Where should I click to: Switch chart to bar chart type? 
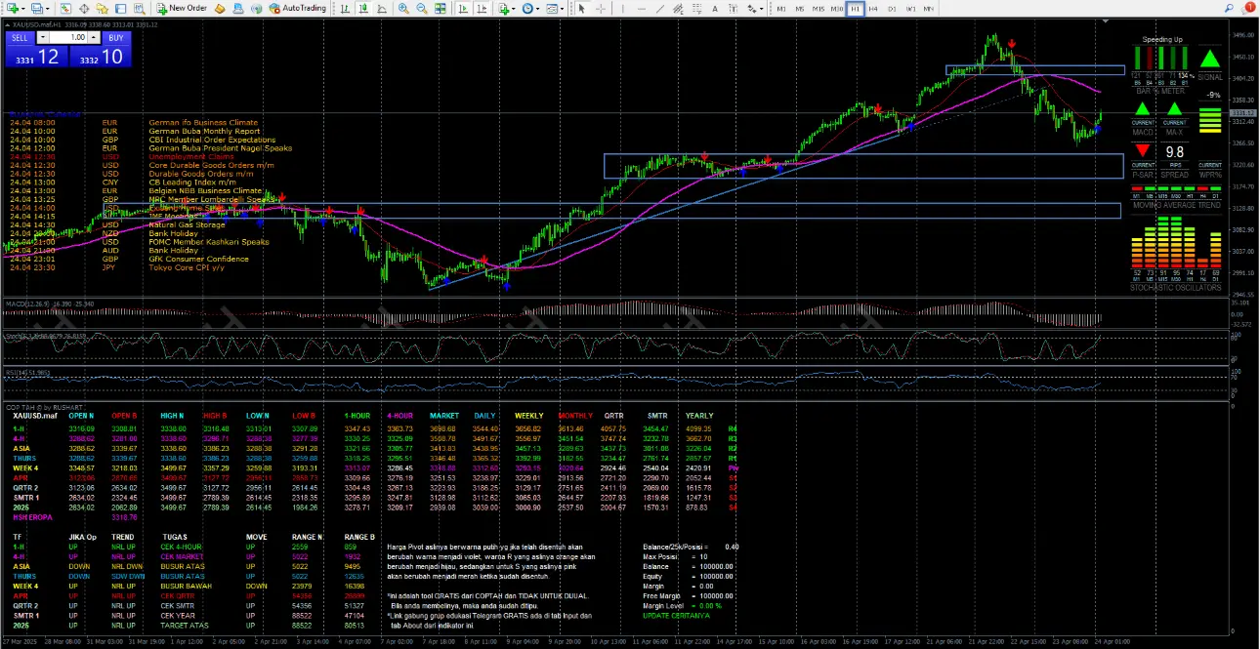[345, 8]
